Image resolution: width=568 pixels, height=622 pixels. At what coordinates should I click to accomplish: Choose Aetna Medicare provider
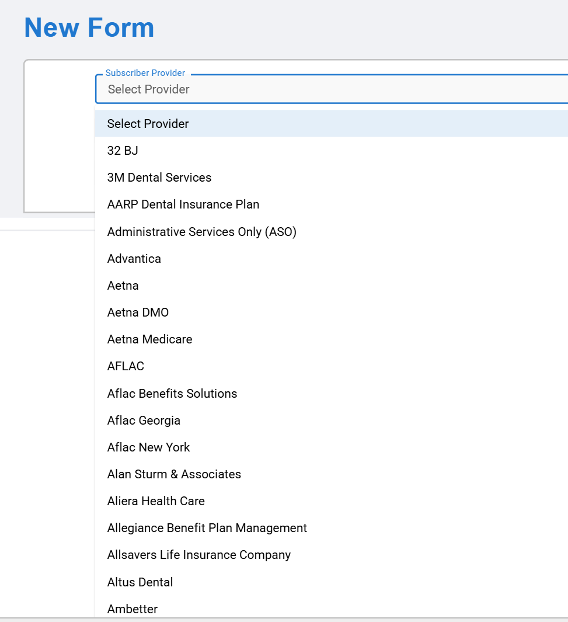[x=149, y=339]
